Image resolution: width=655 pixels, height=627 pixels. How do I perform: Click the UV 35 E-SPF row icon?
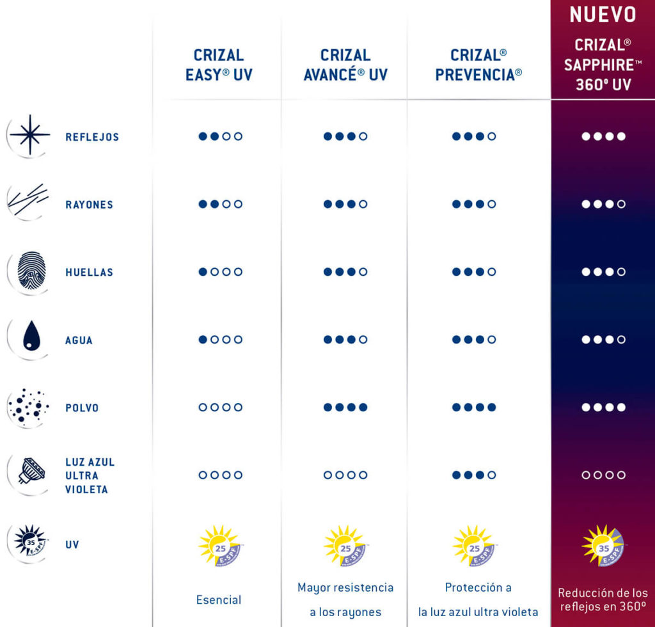(x=29, y=542)
